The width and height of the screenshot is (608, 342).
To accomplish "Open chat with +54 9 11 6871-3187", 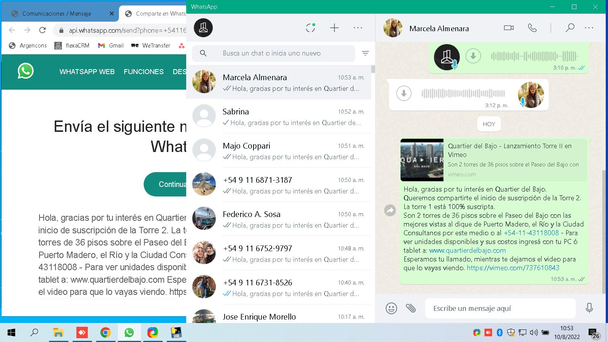I will tap(279, 185).
